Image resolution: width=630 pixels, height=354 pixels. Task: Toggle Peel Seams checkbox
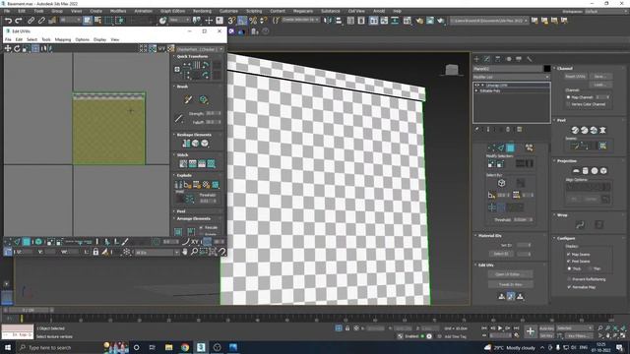point(569,262)
